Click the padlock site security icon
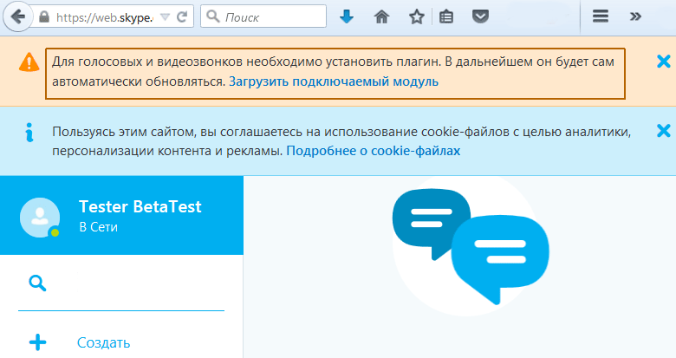The image size is (676, 358). (43, 17)
